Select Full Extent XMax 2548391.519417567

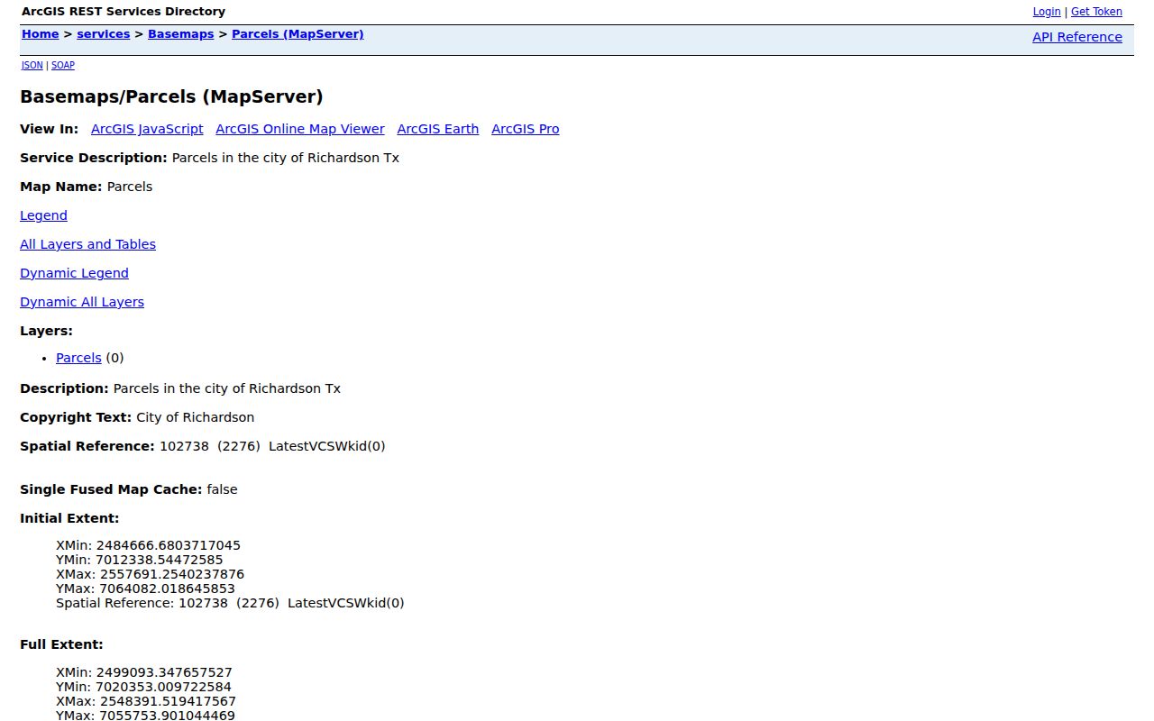point(146,701)
